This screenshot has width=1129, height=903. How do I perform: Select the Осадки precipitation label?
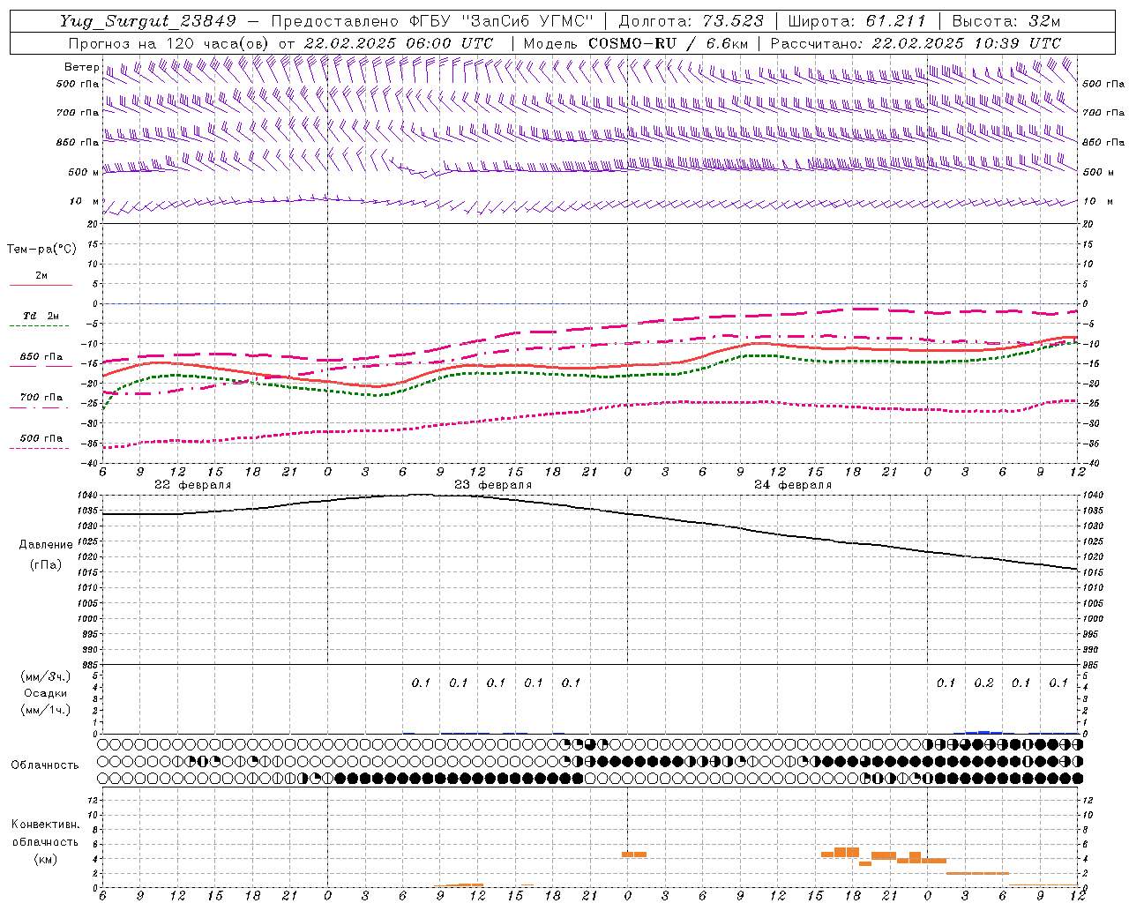46,693
